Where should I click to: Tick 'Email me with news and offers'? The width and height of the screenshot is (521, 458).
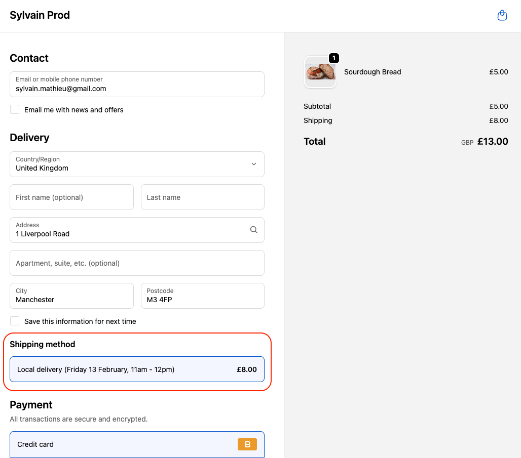coord(15,110)
